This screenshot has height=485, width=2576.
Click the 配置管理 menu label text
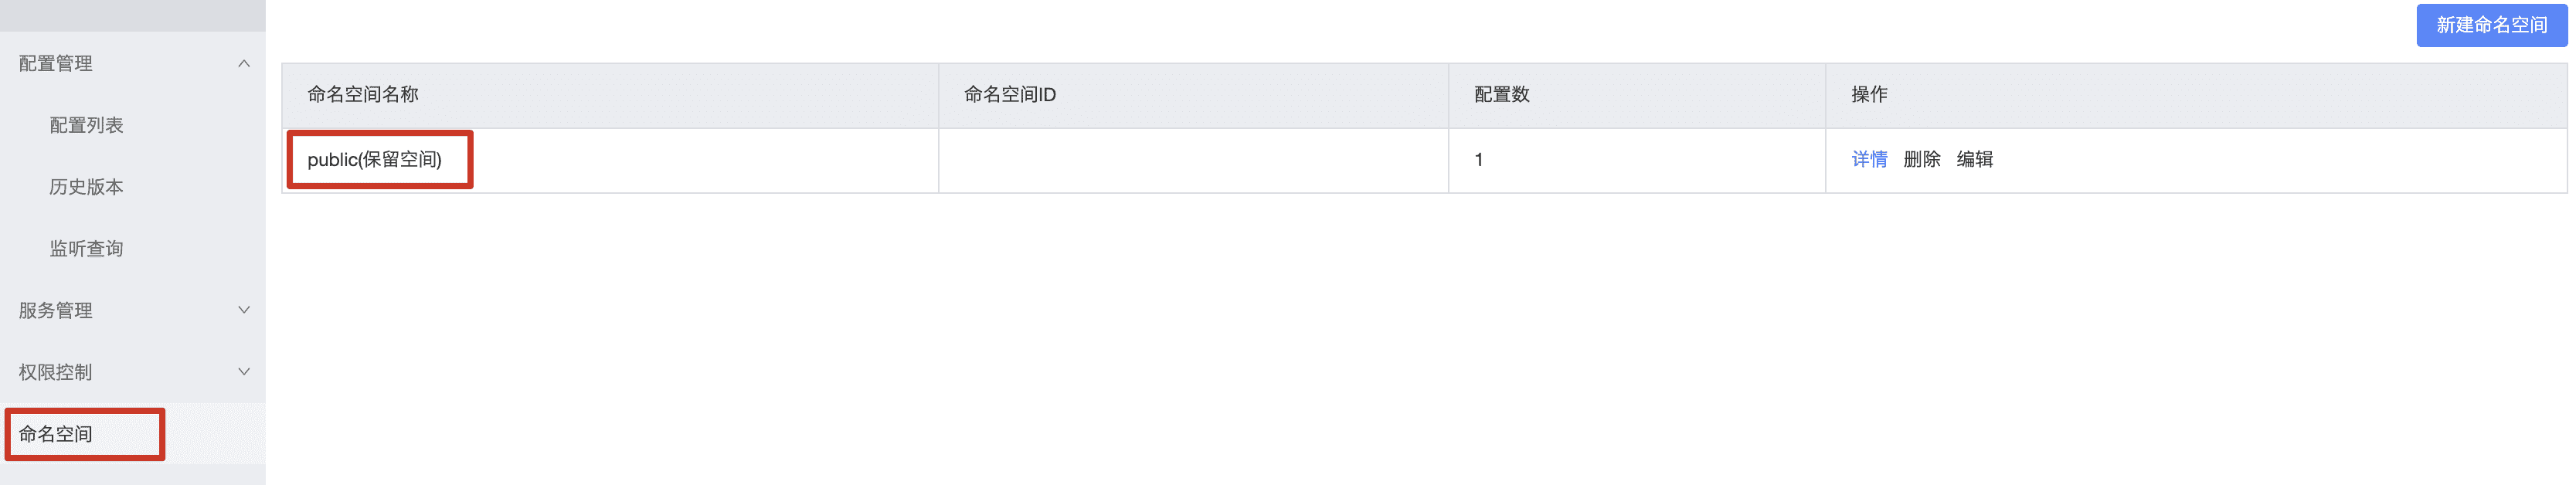[56, 64]
